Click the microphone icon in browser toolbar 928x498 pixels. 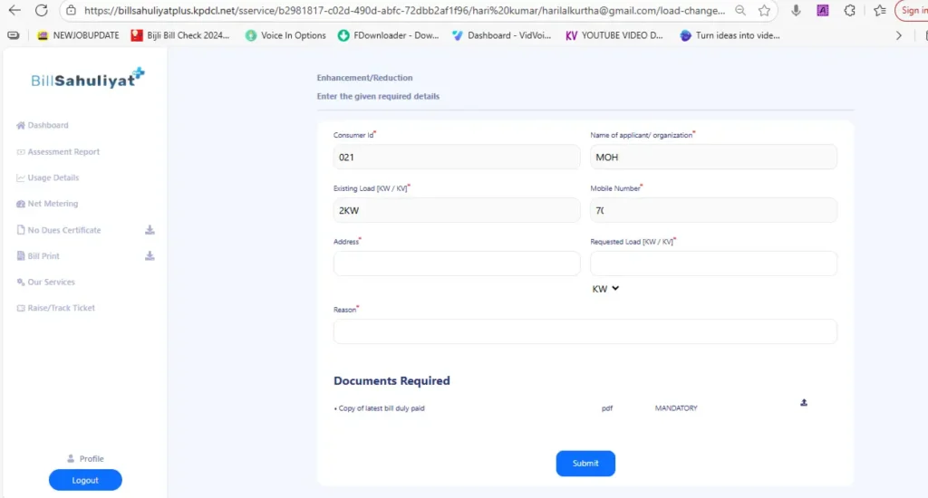[796, 11]
